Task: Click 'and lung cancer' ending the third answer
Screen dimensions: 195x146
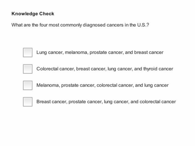Action: click(152, 85)
